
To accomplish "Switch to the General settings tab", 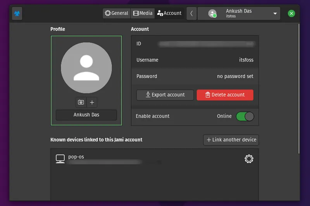I will (x=117, y=13).
